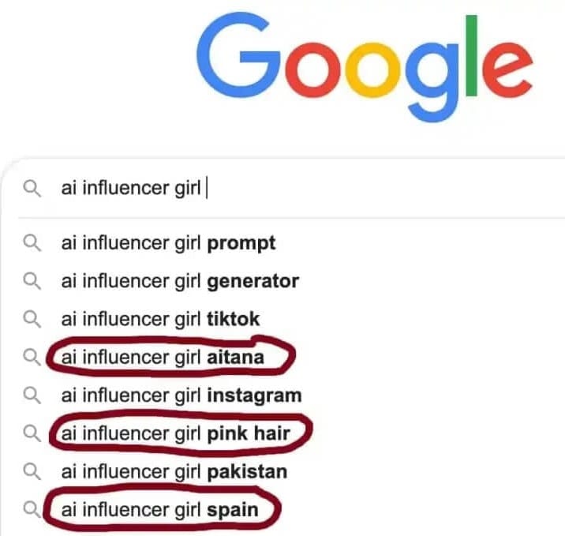Click the magnifier icon beside the 'pink hair' suggestion

[x=32, y=433]
